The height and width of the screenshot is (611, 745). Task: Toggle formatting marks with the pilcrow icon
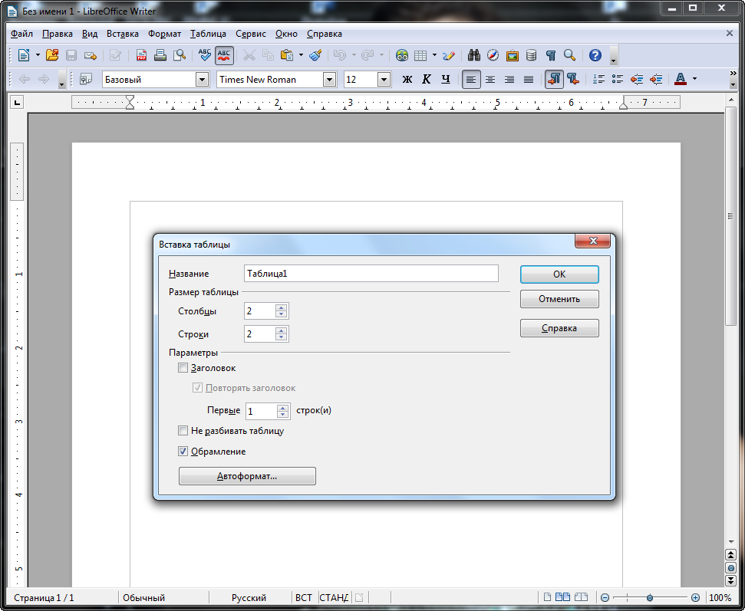pos(550,55)
